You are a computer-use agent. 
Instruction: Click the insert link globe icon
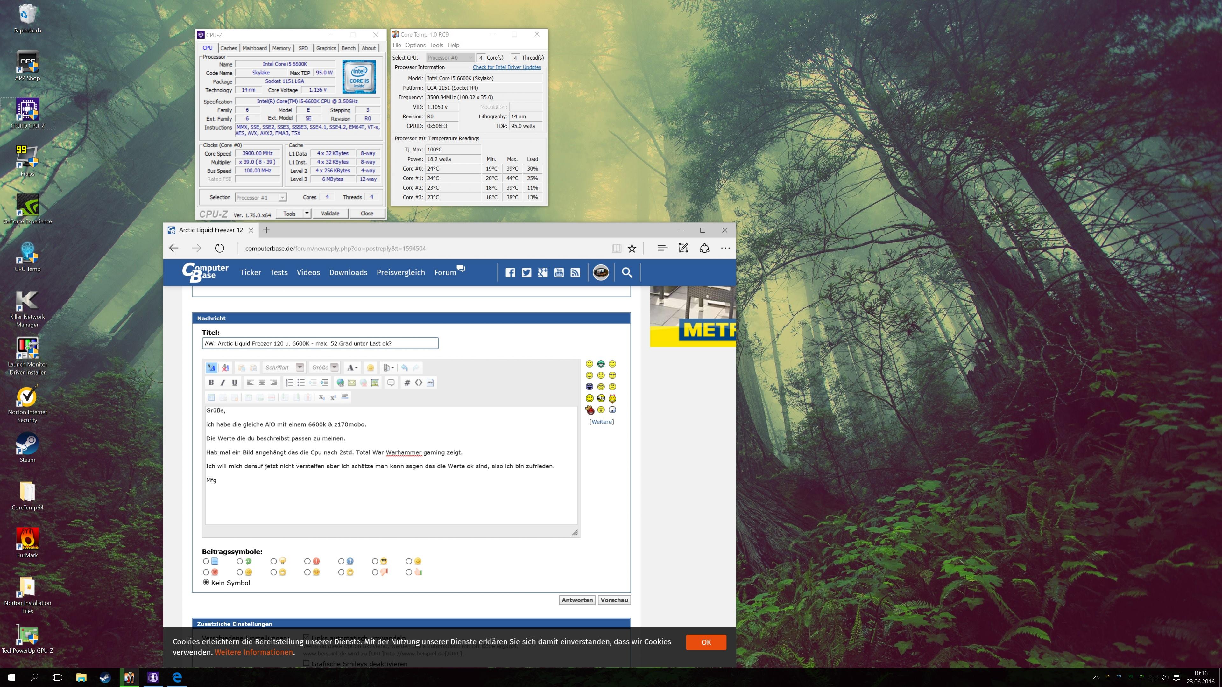pyautogui.click(x=340, y=382)
